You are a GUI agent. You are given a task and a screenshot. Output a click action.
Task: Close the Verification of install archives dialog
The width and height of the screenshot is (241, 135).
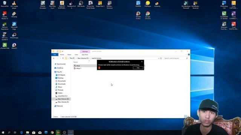click(142, 61)
